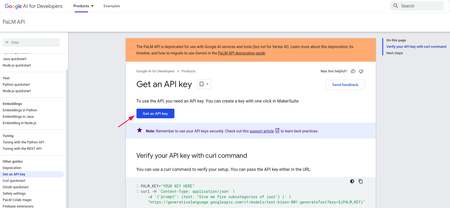Open the support article link
The height and width of the screenshot is (208, 450).
coord(262,131)
